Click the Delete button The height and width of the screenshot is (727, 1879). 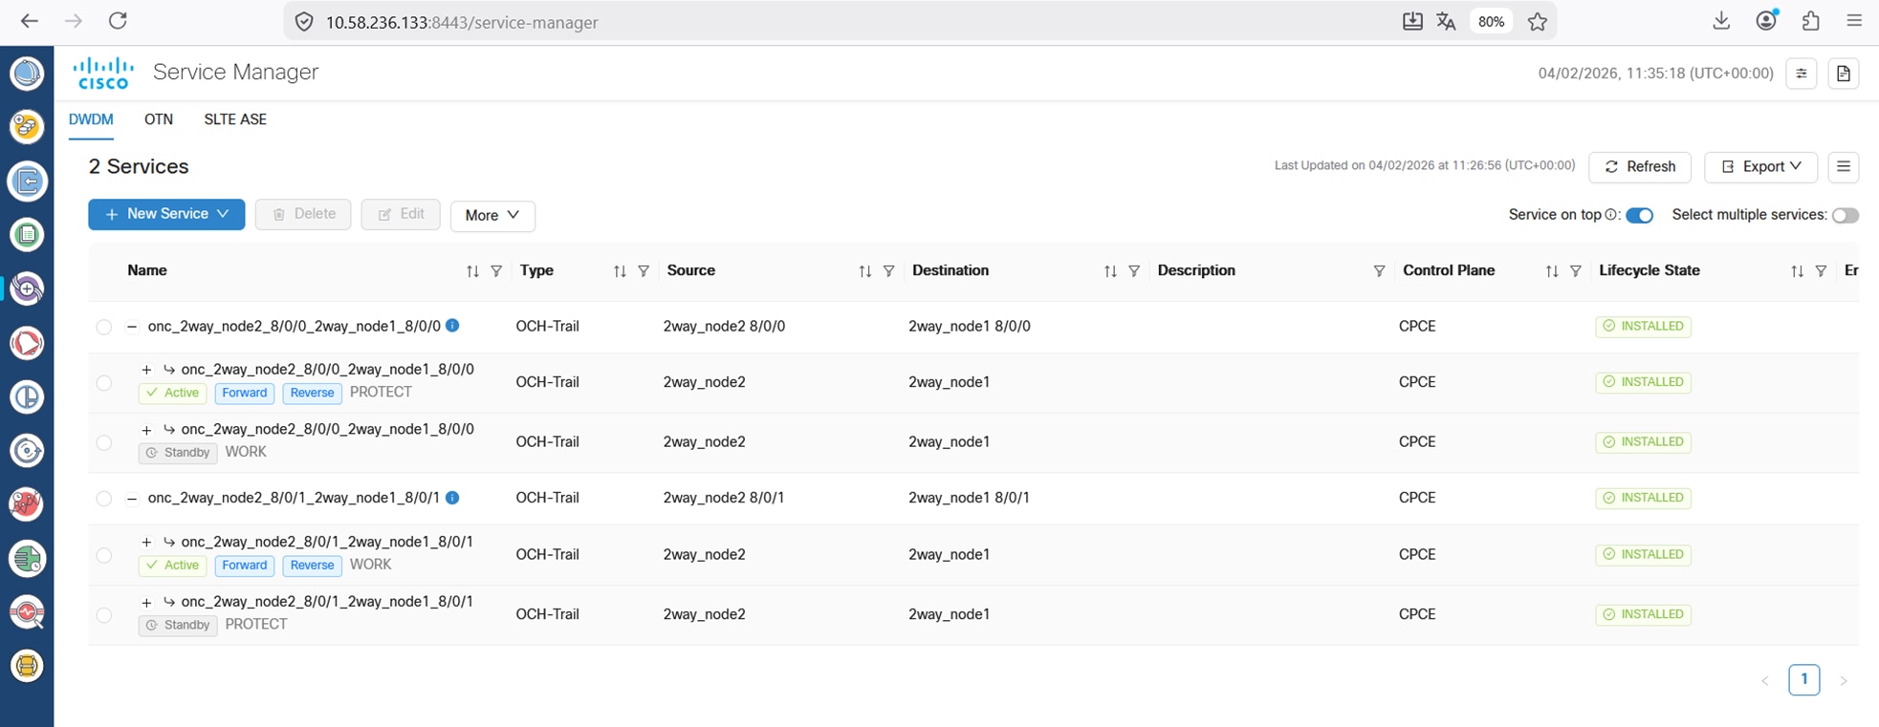pos(303,214)
